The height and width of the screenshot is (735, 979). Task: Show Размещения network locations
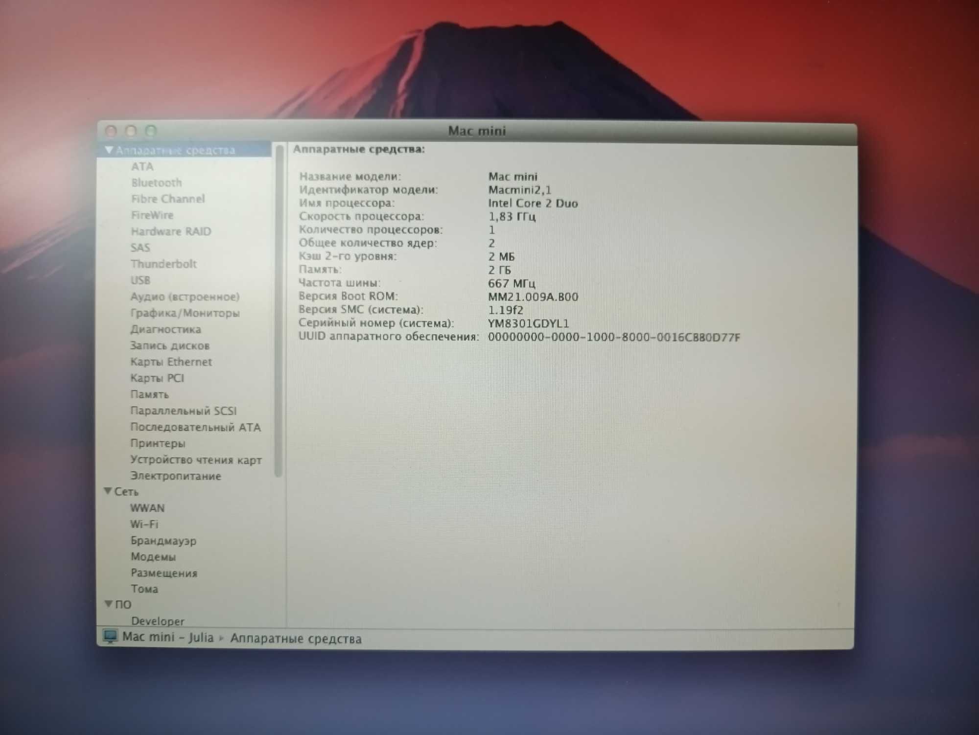163,573
